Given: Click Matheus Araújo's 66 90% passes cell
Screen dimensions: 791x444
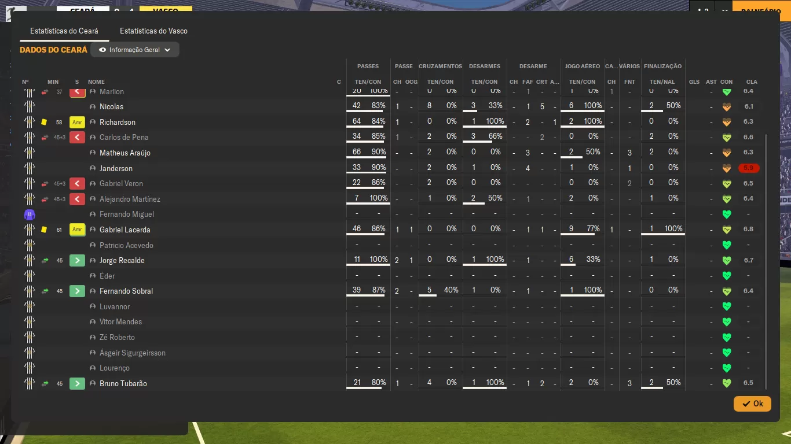Looking at the screenshot, I should click(x=368, y=153).
